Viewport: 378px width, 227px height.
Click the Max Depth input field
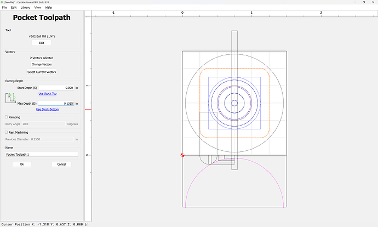56,103
